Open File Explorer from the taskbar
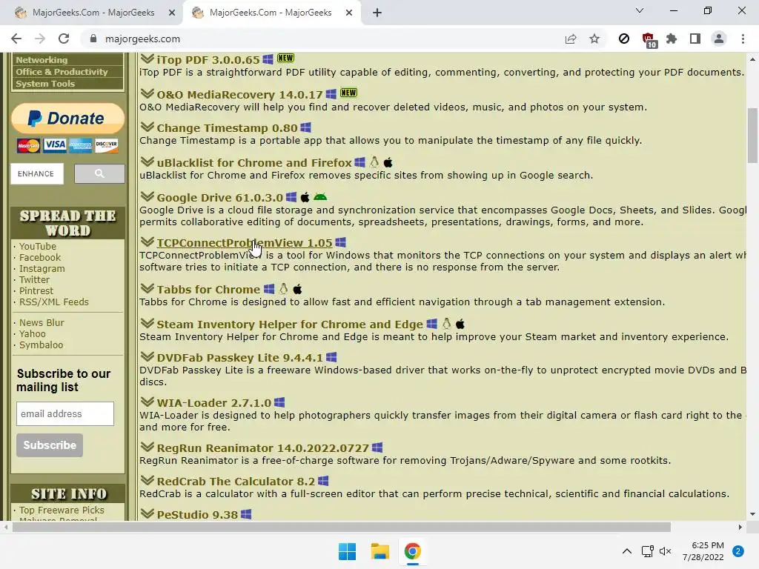This screenshot has width=759, height=569. tap(380, 551)
